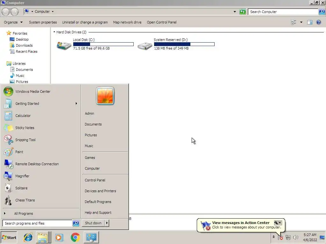The image size is (326, 244).
Task: Click the change view icon
Action: (x=294, y=22)
